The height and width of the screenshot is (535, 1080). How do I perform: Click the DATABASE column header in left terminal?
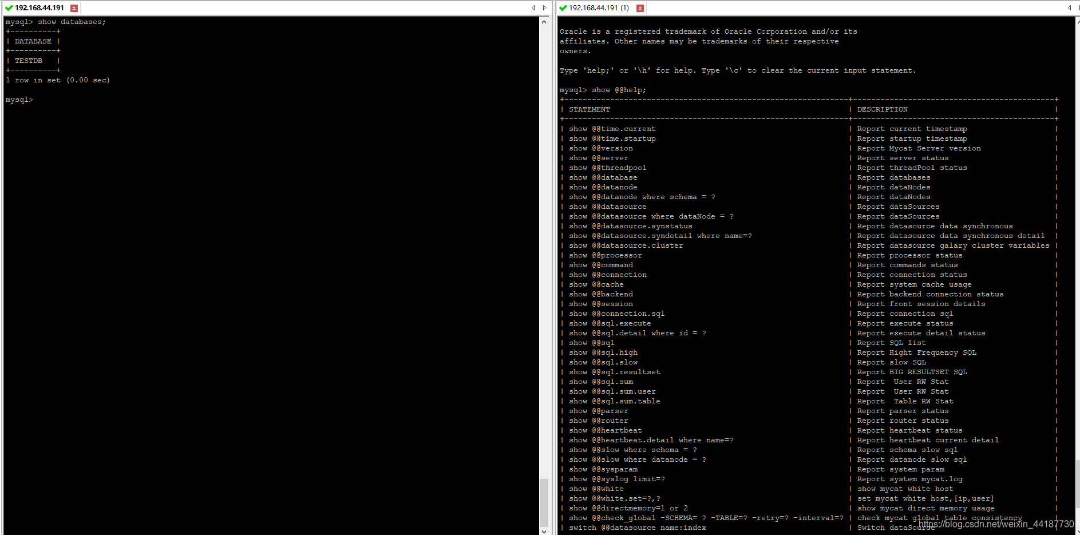33,41
